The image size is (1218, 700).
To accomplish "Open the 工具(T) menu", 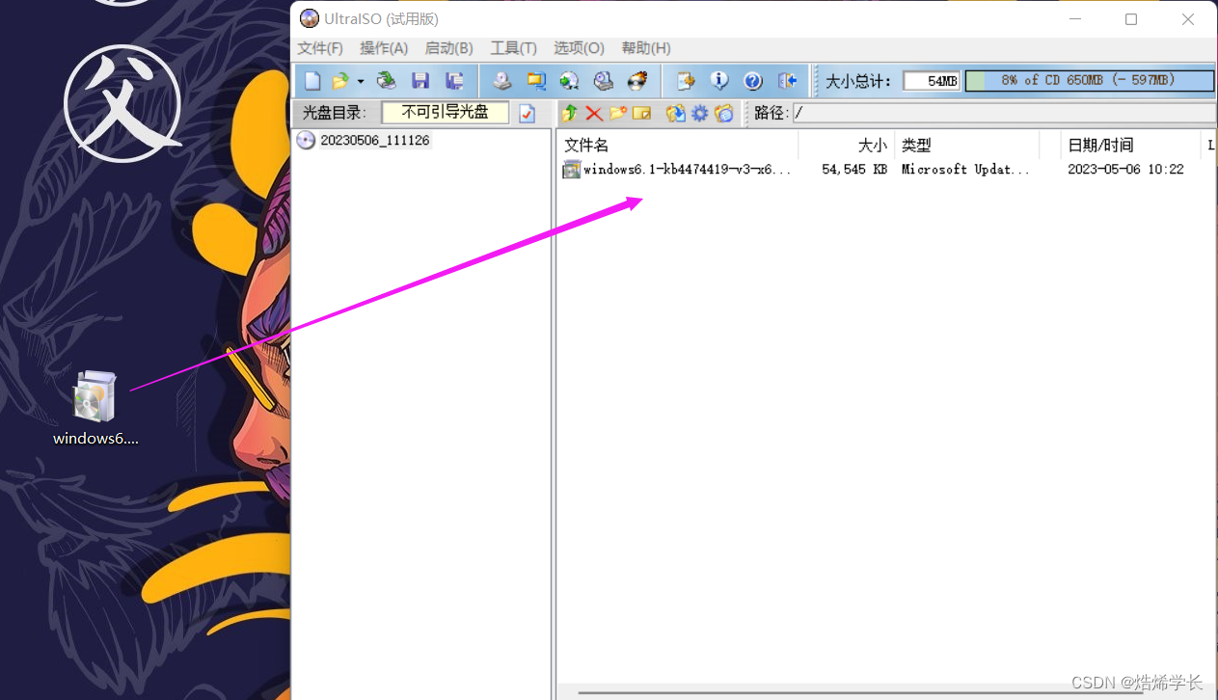I will [513, 48].
